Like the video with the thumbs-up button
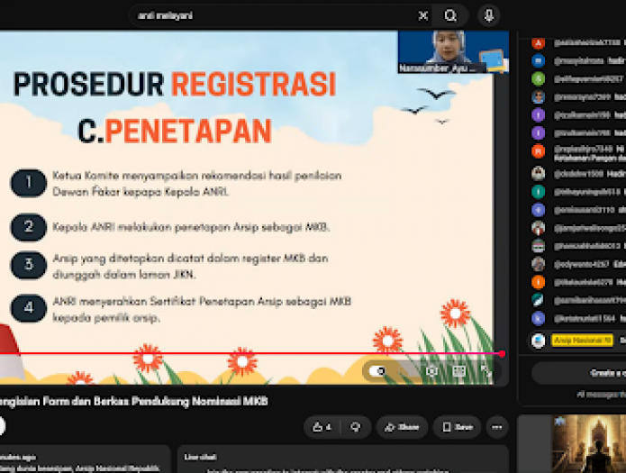Screen dimensions: 626x473 click(x=322, y=427)
